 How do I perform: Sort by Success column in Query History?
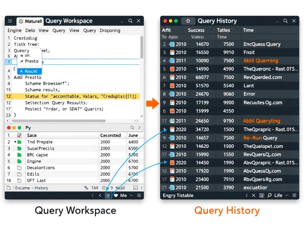coord(196,30)
